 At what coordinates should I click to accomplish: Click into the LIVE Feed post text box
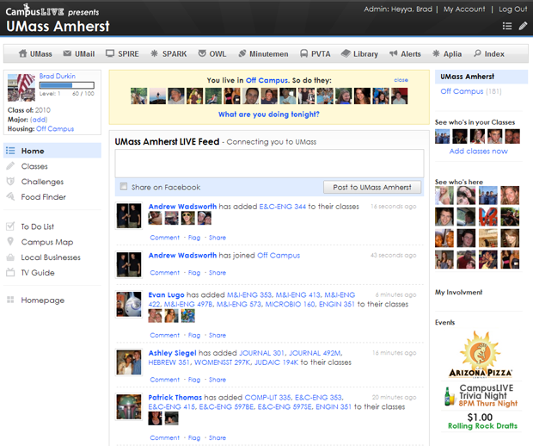pyautogui.click(x=269, y=164)
